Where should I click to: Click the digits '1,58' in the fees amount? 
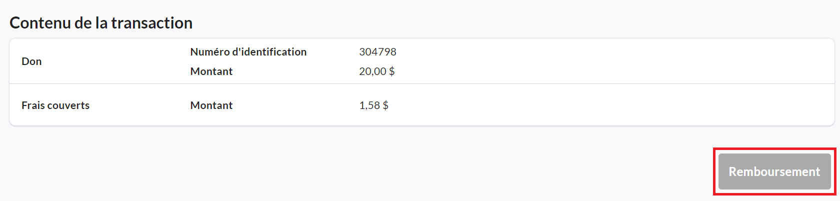pyautogui.click(x=369, y=105)
